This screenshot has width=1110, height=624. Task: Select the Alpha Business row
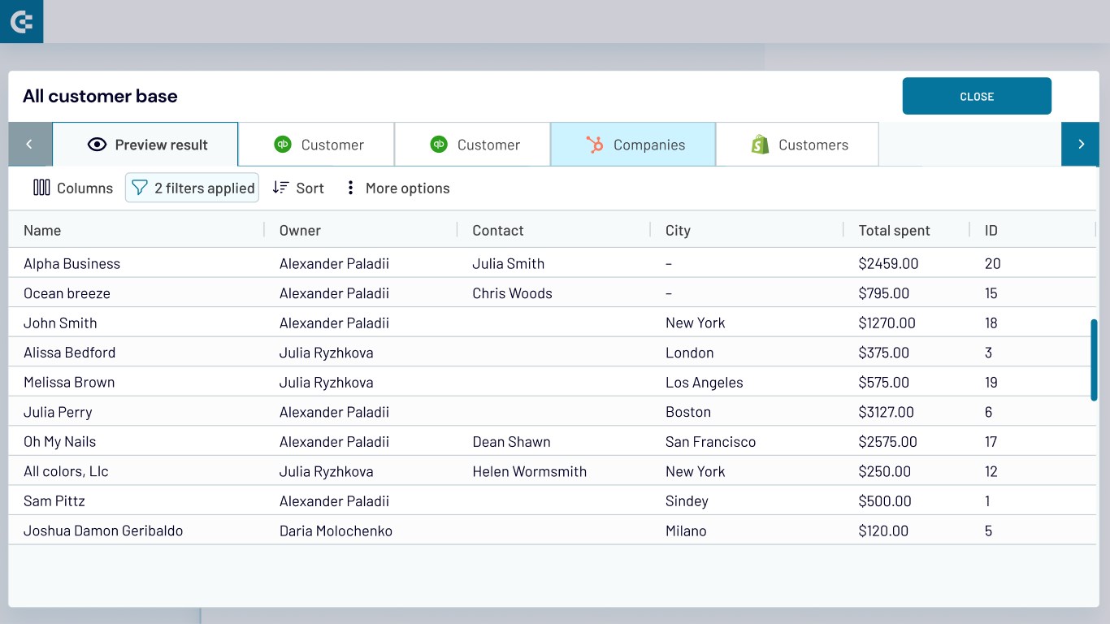coord(72,263)
